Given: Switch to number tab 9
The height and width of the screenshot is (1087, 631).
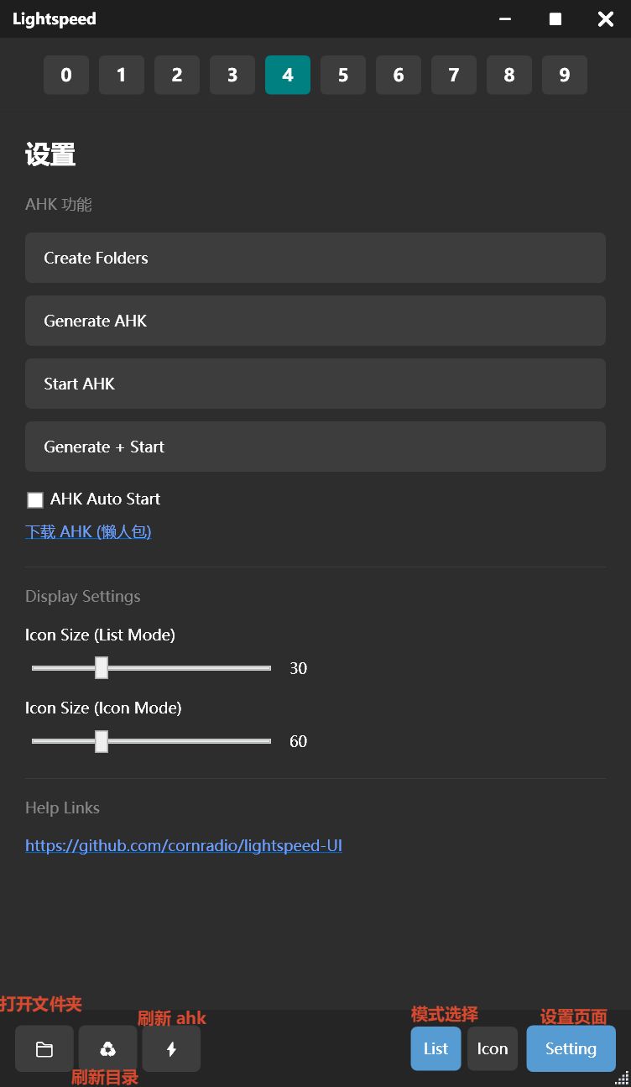Looking at the screenshot, I should tap(565, 75).
